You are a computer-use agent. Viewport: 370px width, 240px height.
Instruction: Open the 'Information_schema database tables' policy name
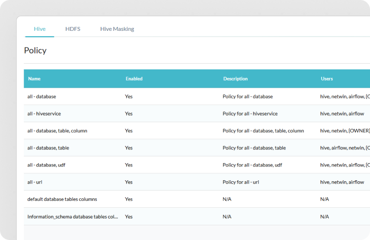point(72,216)
